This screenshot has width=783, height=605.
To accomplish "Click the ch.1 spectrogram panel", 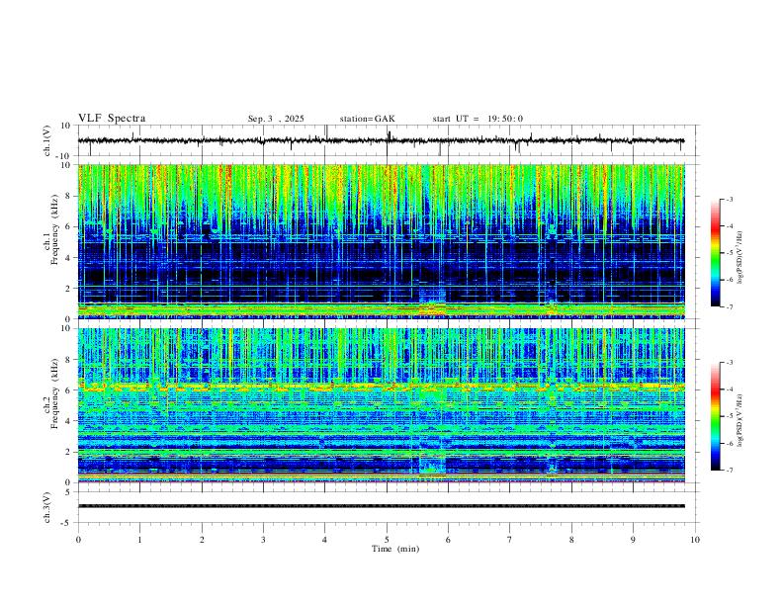I will point(382,241).
